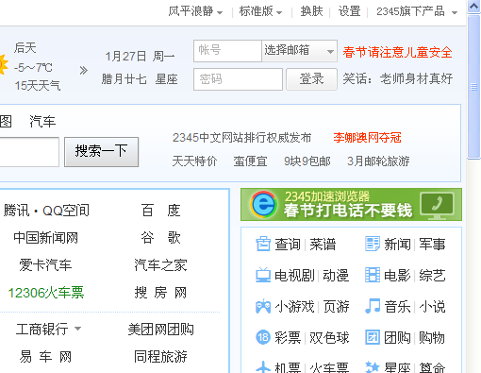Click the newspaper icon beside 新闻
Image resolution: width=481 pixels, height=373 pixels.
pos(373,244)
